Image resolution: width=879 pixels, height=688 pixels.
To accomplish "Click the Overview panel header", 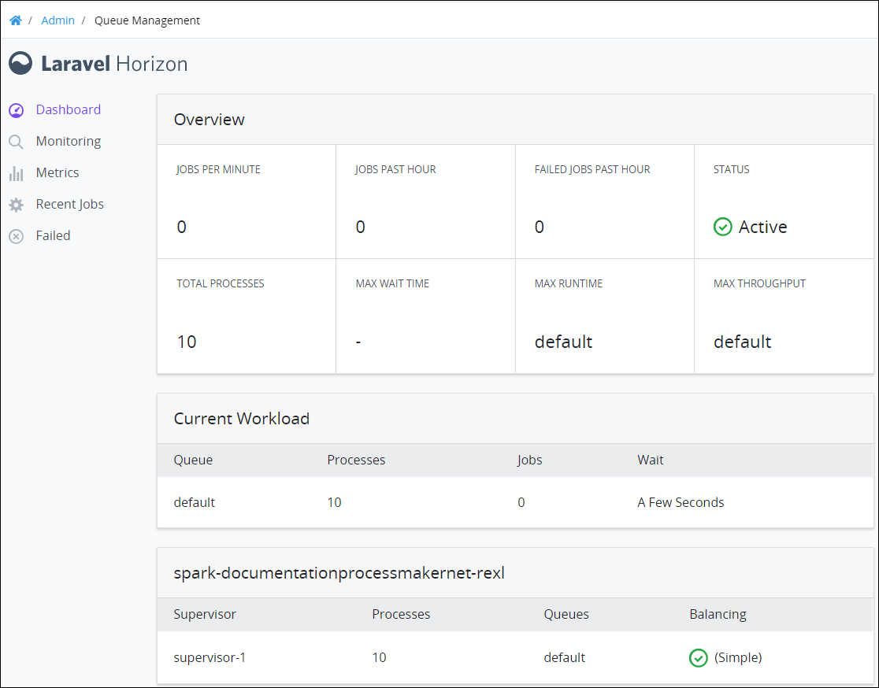I will pos(210,119).
